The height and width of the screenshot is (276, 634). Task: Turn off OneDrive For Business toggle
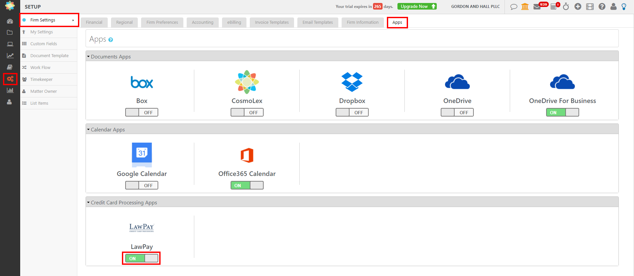tap(562, 113)
